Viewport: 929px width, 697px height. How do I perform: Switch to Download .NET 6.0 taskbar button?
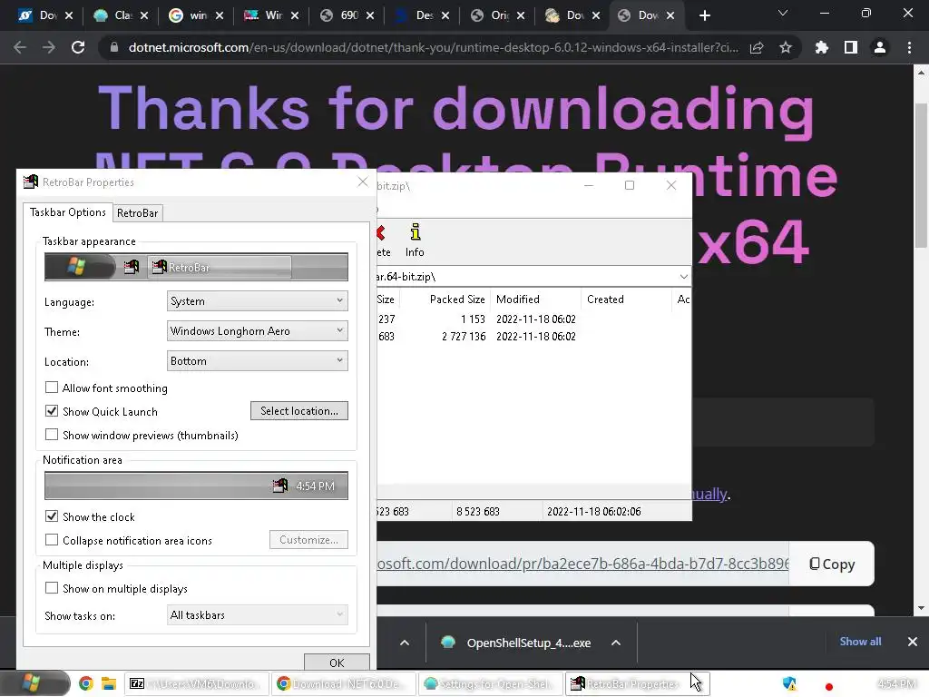coord(344,684)
